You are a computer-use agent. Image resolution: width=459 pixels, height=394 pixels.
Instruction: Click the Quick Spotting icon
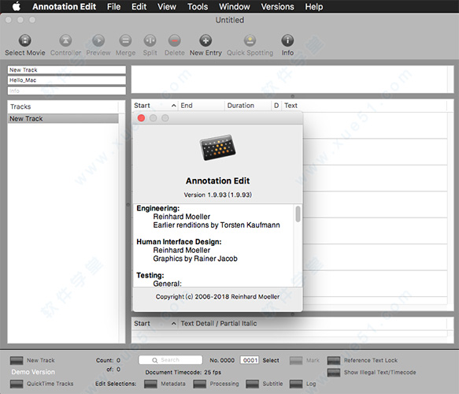click(250, 40)
